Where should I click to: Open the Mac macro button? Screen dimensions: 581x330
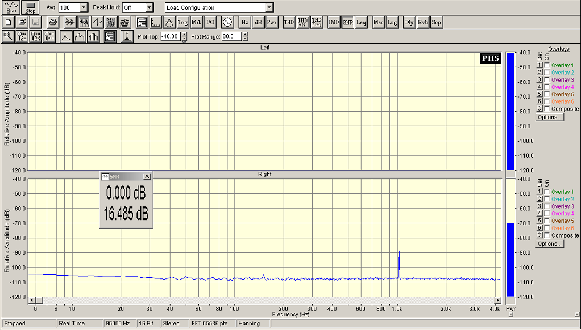378,22
